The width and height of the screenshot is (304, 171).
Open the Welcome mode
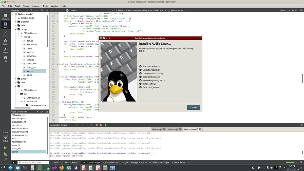click(5, 17)
